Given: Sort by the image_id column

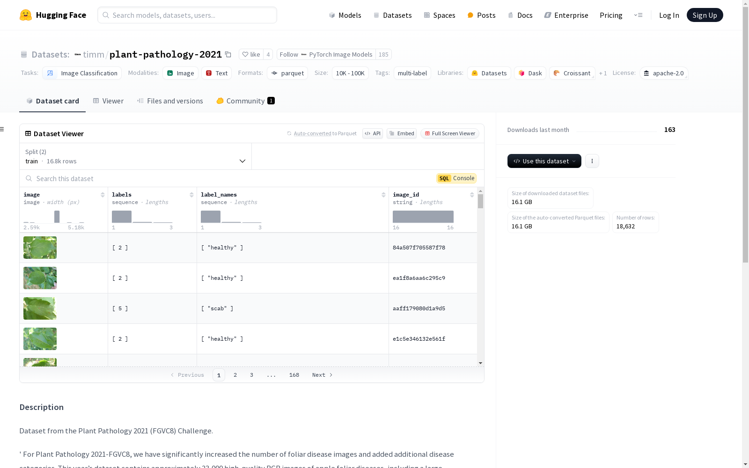Looking at the screenshot, I should (472, 195).
